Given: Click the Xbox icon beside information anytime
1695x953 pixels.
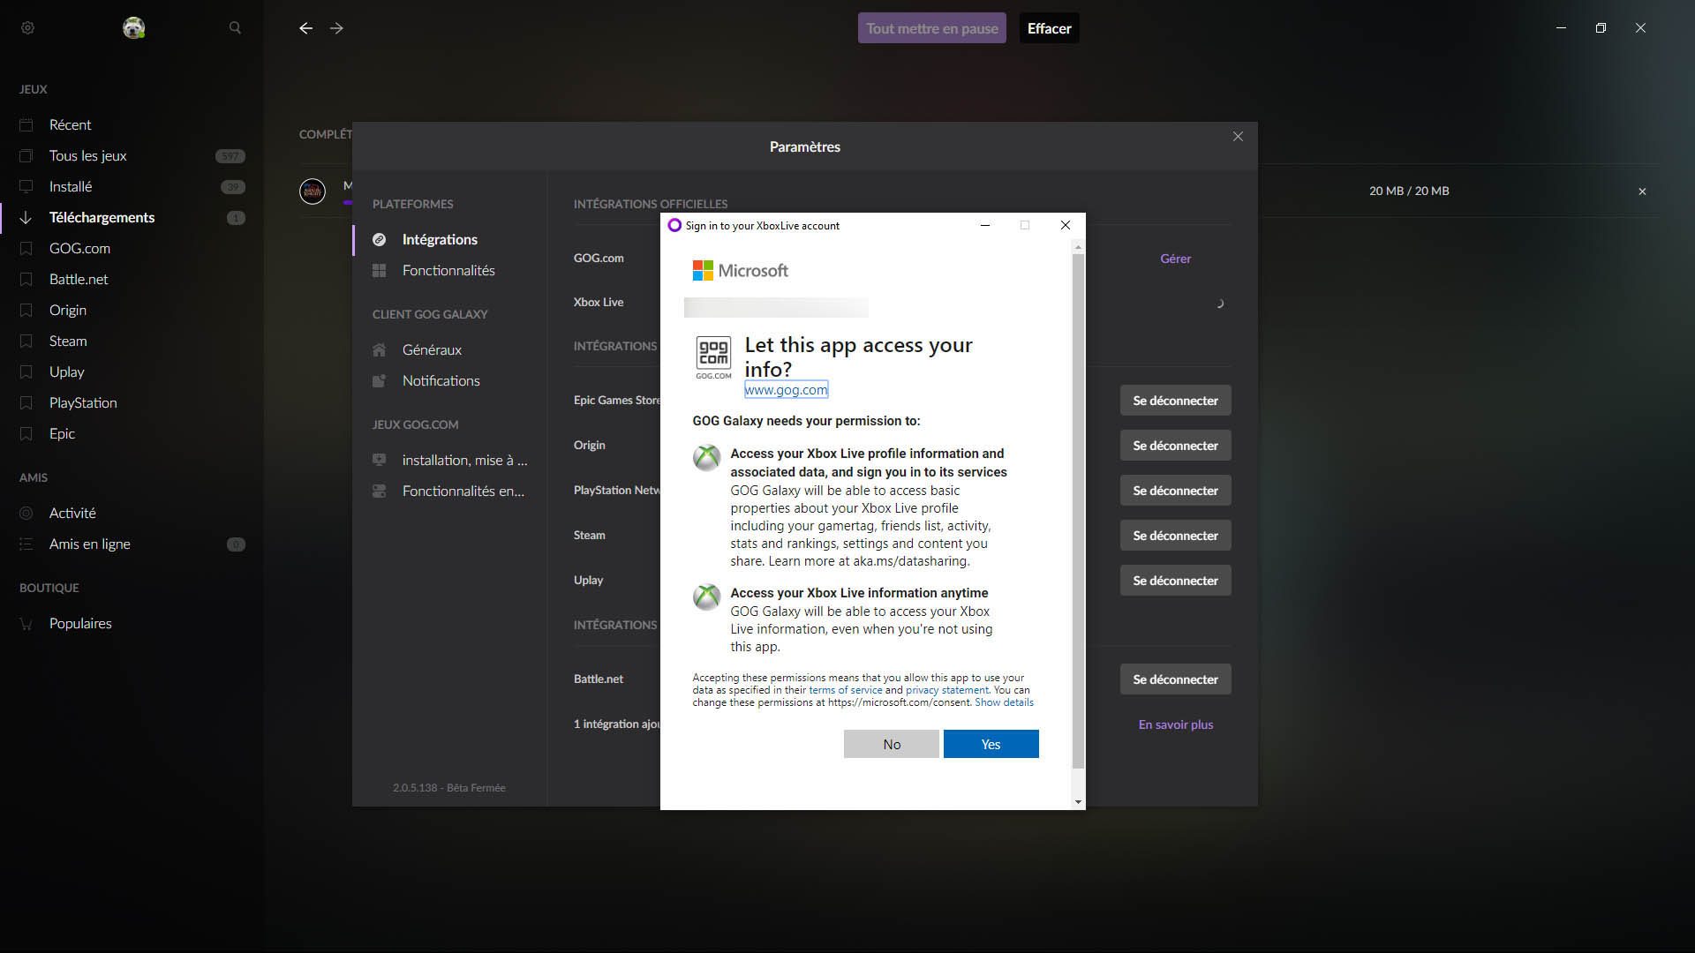Looking at the screenshot, I should [x=706, y=597].
